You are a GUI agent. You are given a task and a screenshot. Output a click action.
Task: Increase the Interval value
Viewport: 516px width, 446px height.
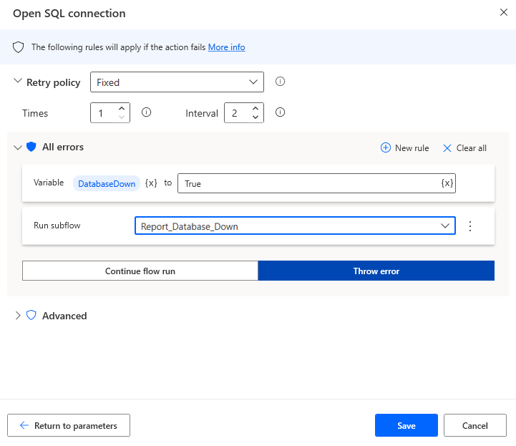click(255, 108)
